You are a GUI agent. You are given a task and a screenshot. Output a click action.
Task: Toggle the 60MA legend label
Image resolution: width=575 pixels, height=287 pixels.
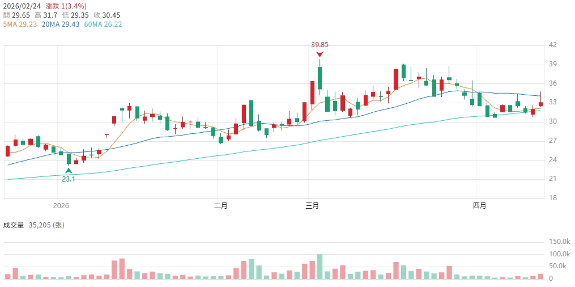coord(103,24)
